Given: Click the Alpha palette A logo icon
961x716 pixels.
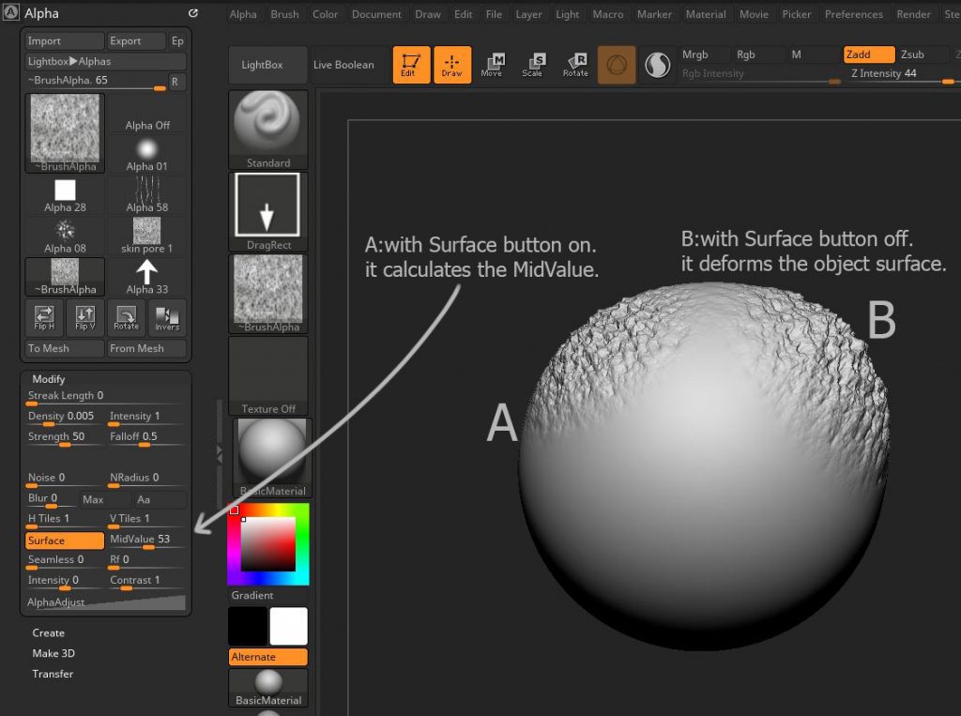Looking at the screenshot, I should pos(11,13).
